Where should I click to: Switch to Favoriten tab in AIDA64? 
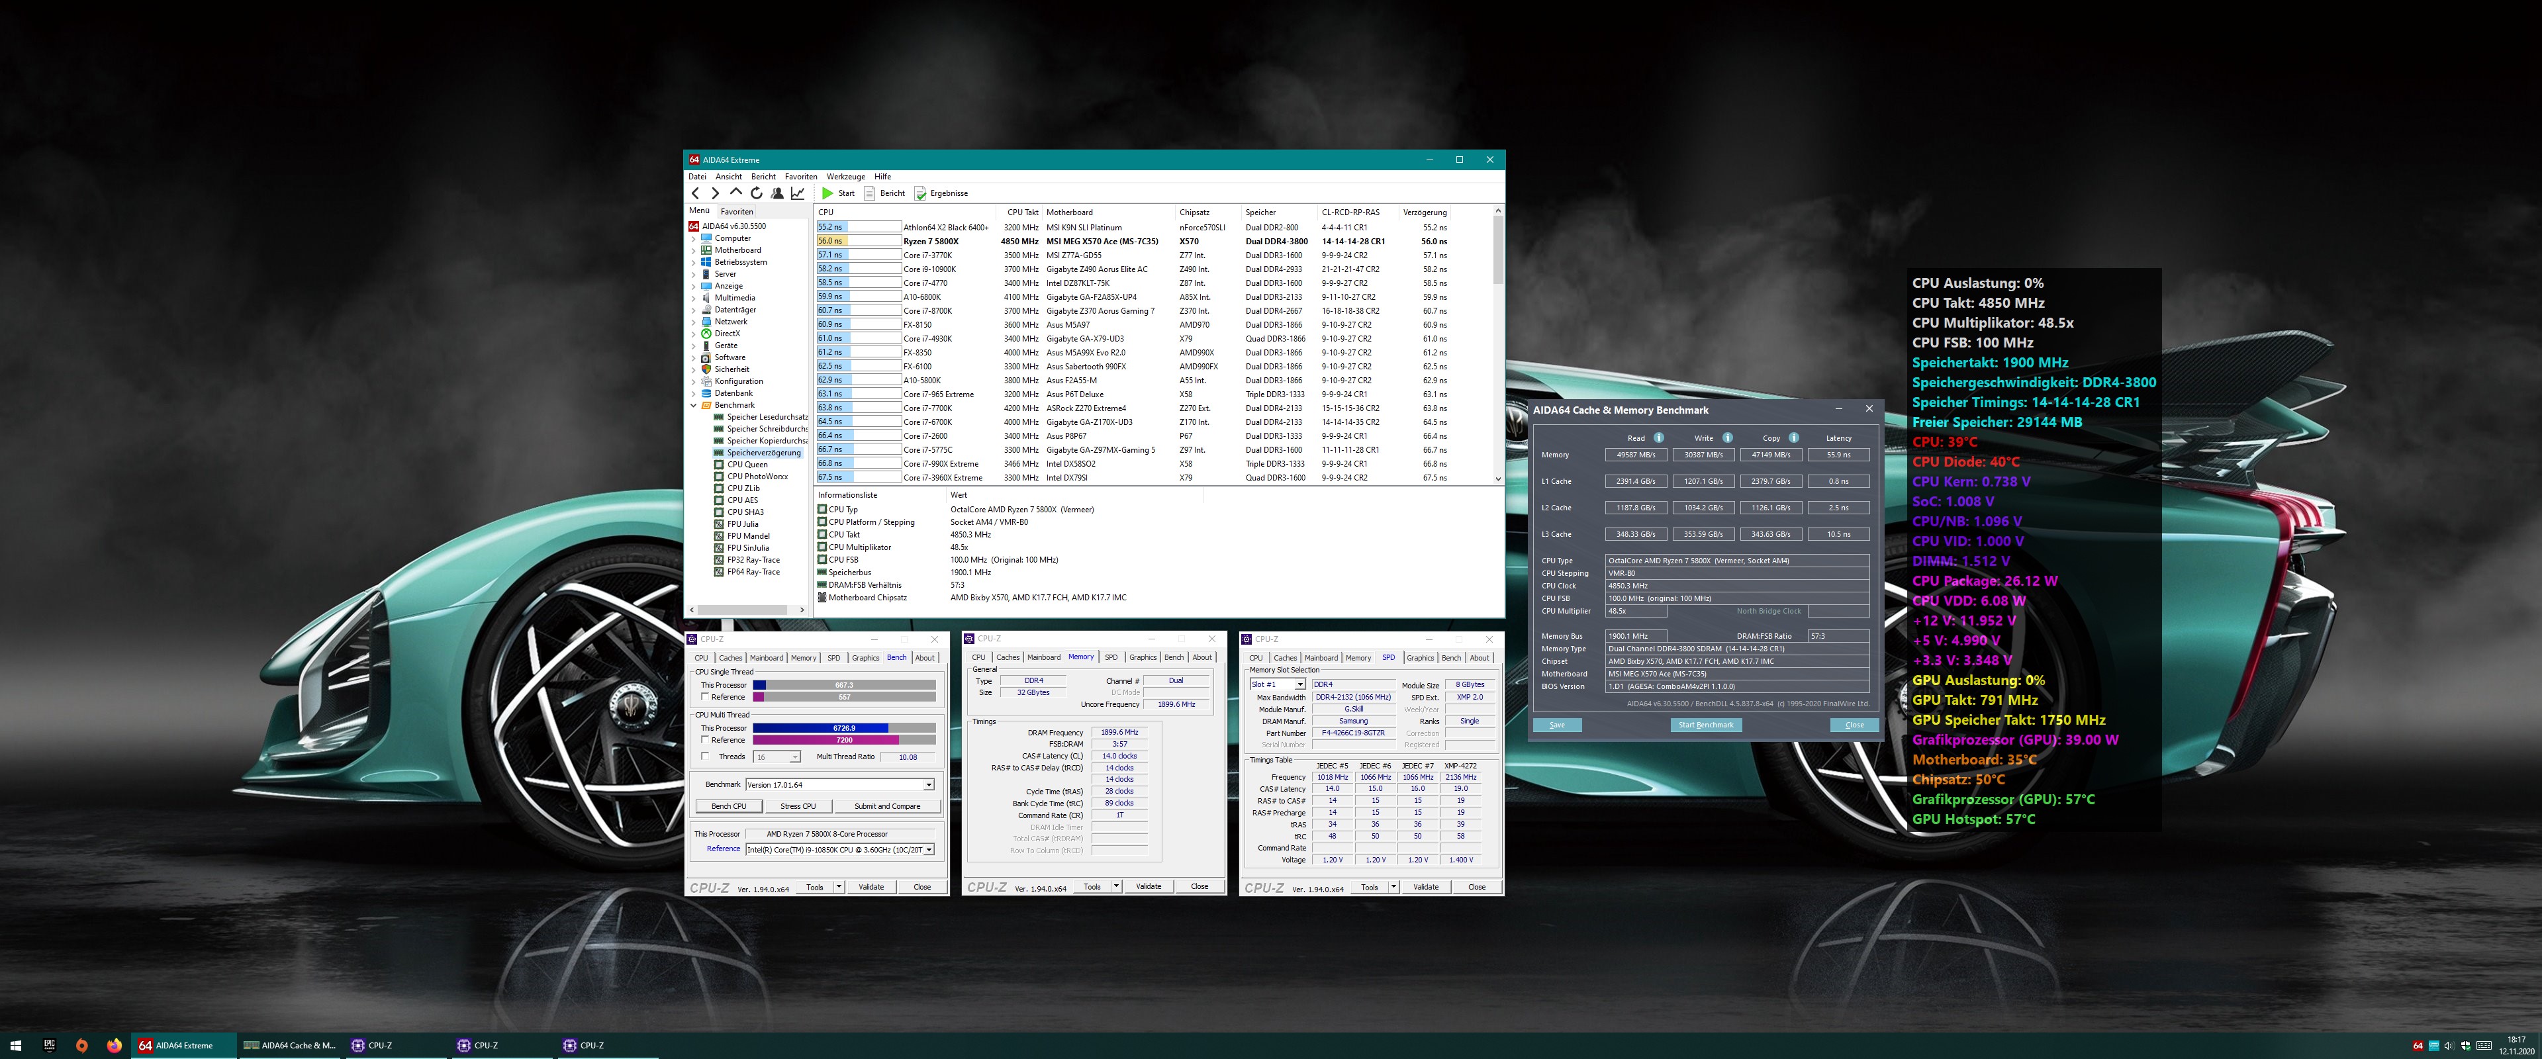coord(736,211)
